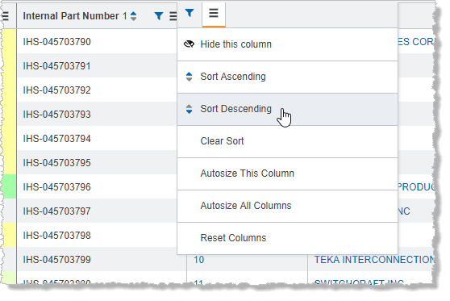This screenshot has width=450, height=301.
Task: Open the TEKA INTERCONNECTION manufacturer link
Action: [374, 260]
